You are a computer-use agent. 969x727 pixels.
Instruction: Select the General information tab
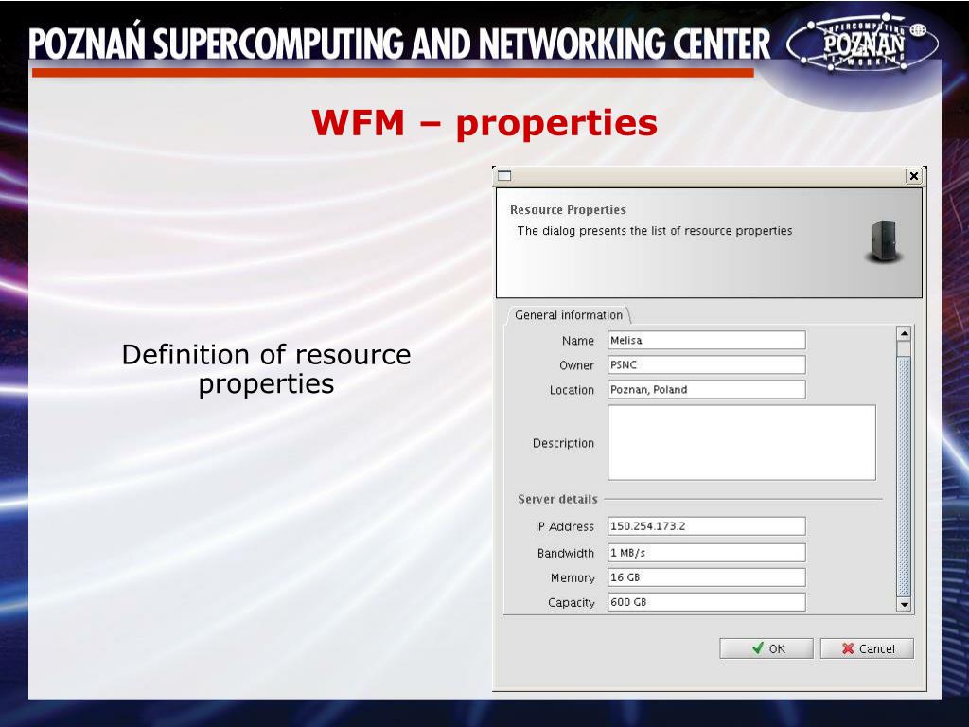click(568, 315)
